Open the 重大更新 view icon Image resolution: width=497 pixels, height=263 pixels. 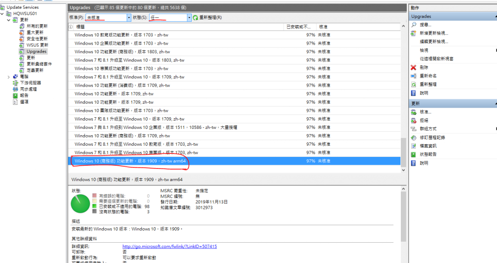tap(21, 32)
